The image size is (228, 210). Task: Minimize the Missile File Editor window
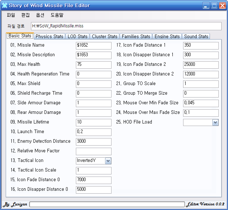click(x=206, y=6)
